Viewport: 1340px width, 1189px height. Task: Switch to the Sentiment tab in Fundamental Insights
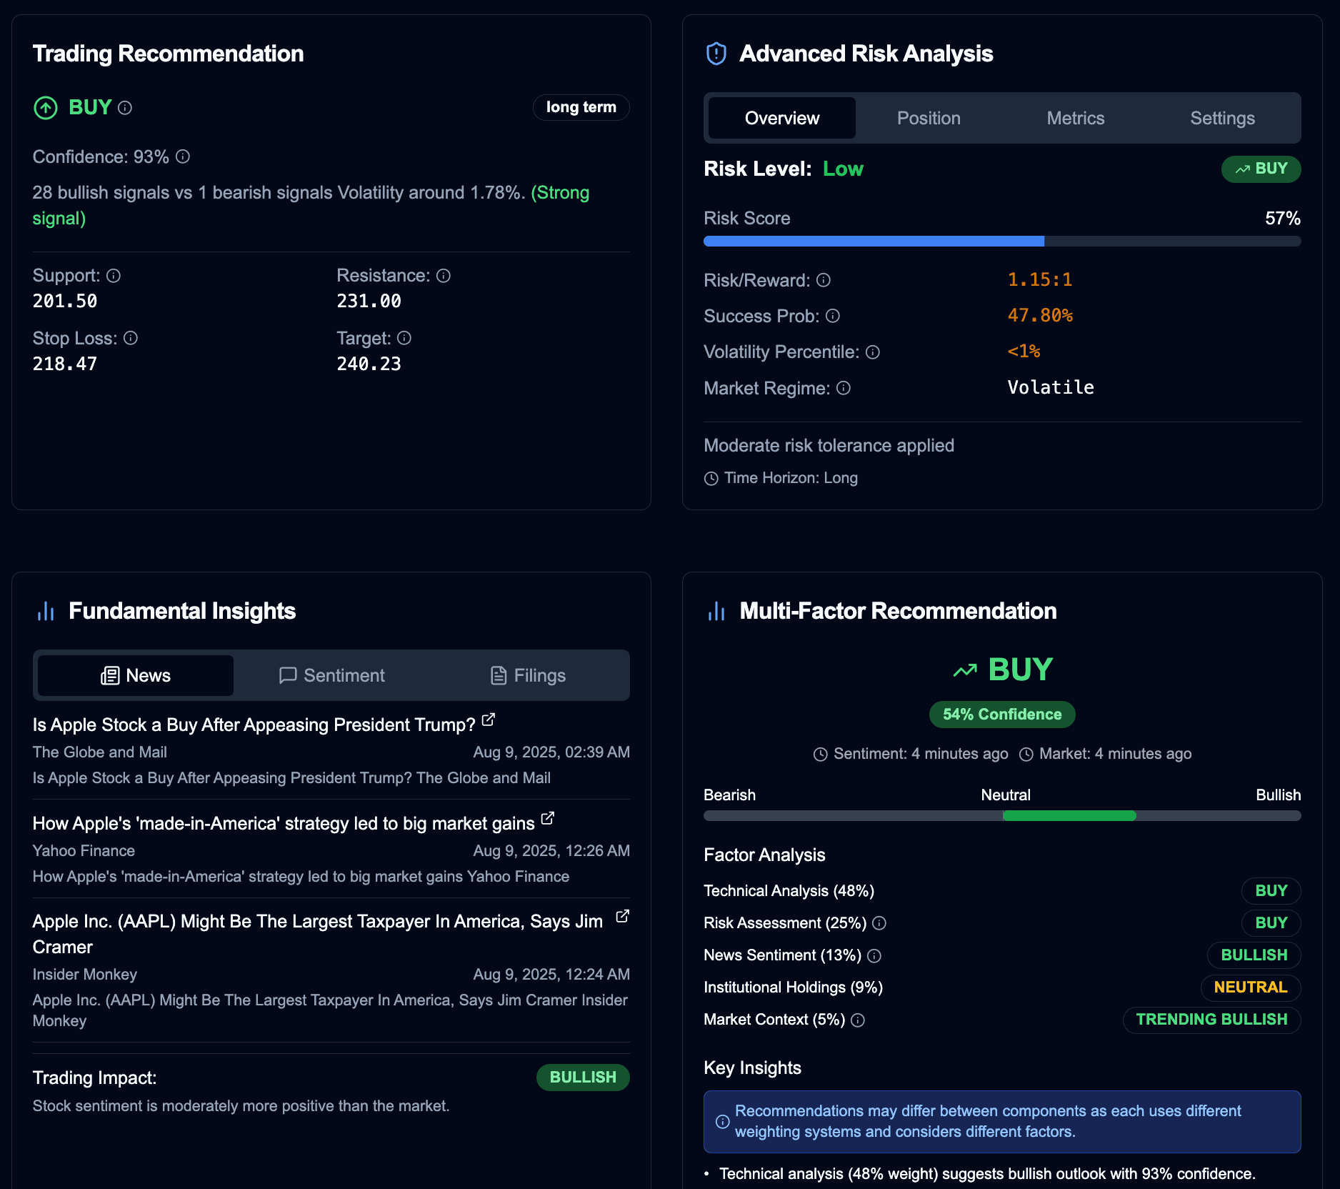click(331, 675)
